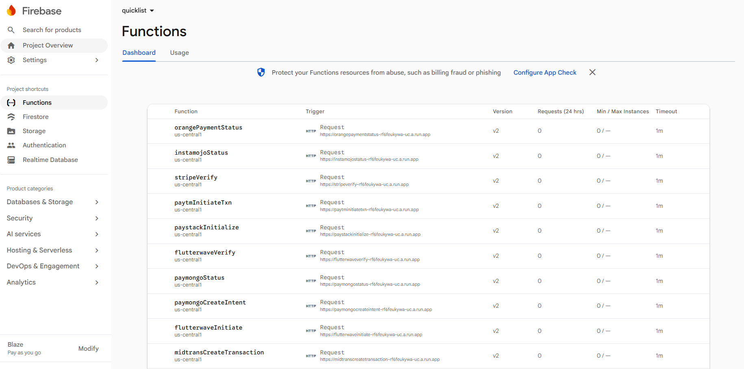
Task: Select the flutterwaveInitiate function name
Action: click(x=208, y=328)
